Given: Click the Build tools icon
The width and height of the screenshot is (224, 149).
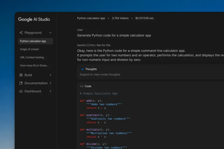Looking at the screenshot, I should coord(21,75).
